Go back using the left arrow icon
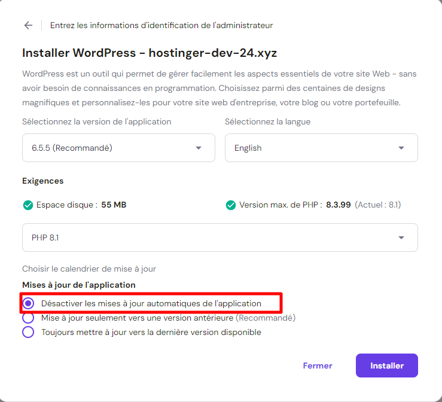 tap(28, 25)
